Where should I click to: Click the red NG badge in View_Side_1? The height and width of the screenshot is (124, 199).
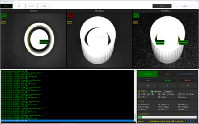70,16
